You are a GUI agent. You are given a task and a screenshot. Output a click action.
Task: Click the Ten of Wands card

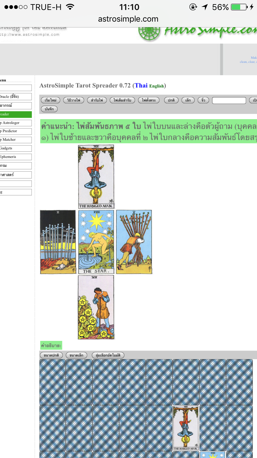pos(134,242)
